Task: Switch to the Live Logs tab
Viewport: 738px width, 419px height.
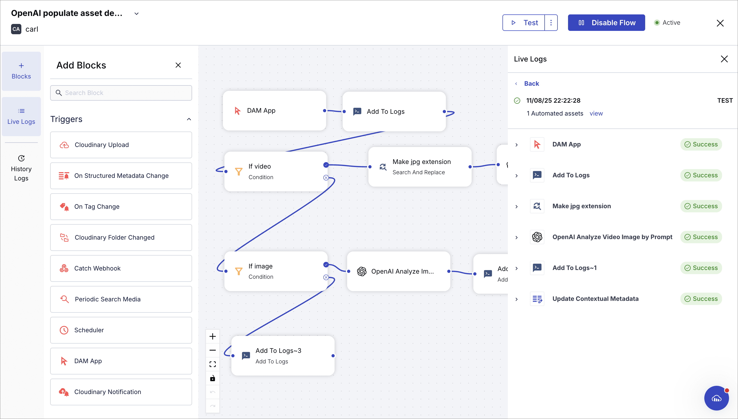Action: click(21, 116)
